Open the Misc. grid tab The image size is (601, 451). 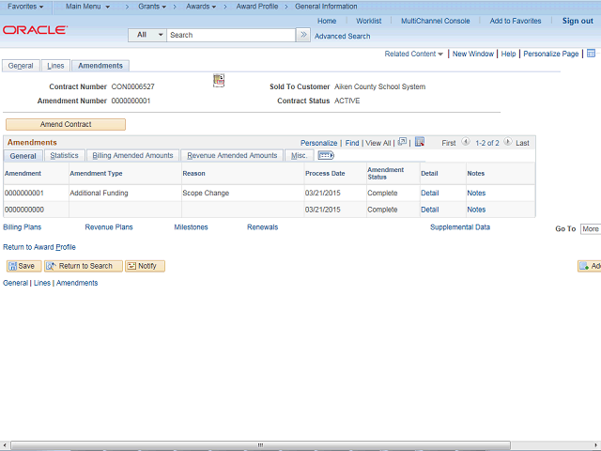299,155
